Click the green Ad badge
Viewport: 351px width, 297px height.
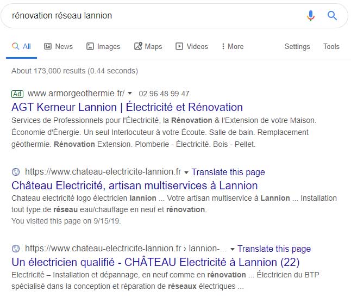pos(17,94)
